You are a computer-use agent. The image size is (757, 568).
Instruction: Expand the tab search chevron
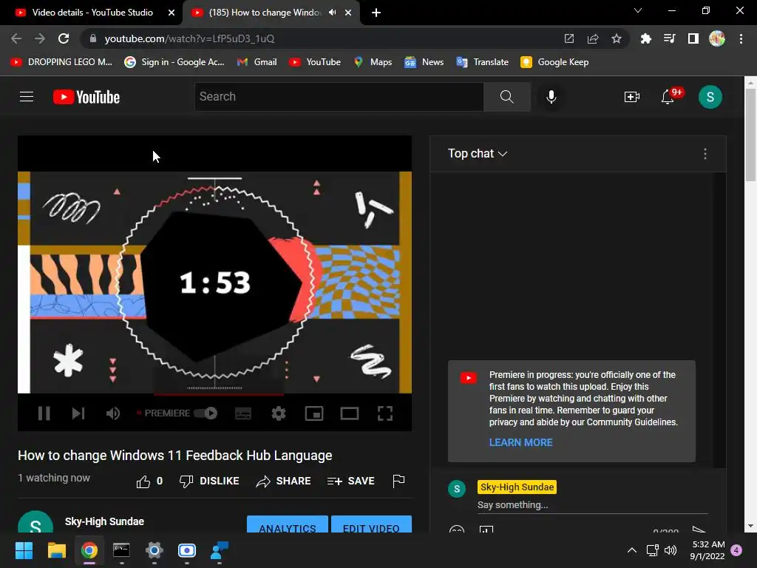click(638, 10)
